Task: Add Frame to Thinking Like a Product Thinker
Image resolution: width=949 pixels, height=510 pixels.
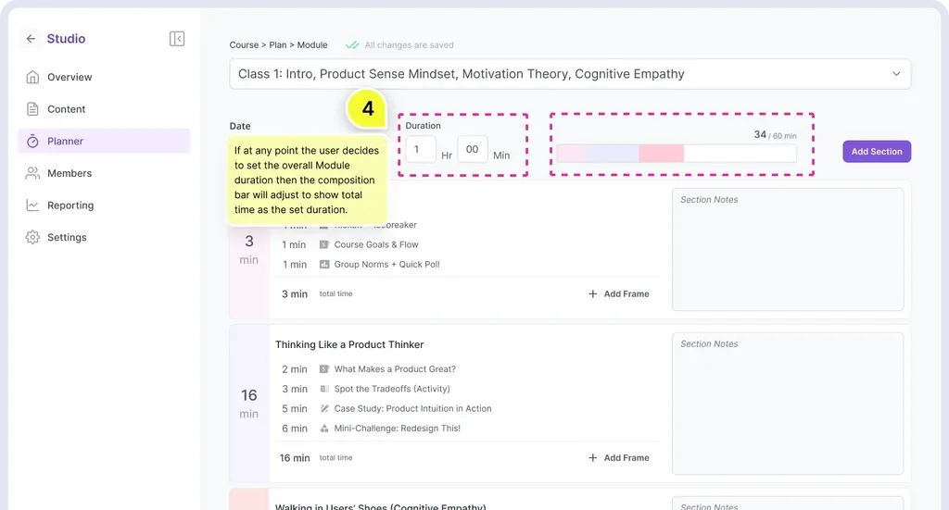Action: (x=618, y=457)
